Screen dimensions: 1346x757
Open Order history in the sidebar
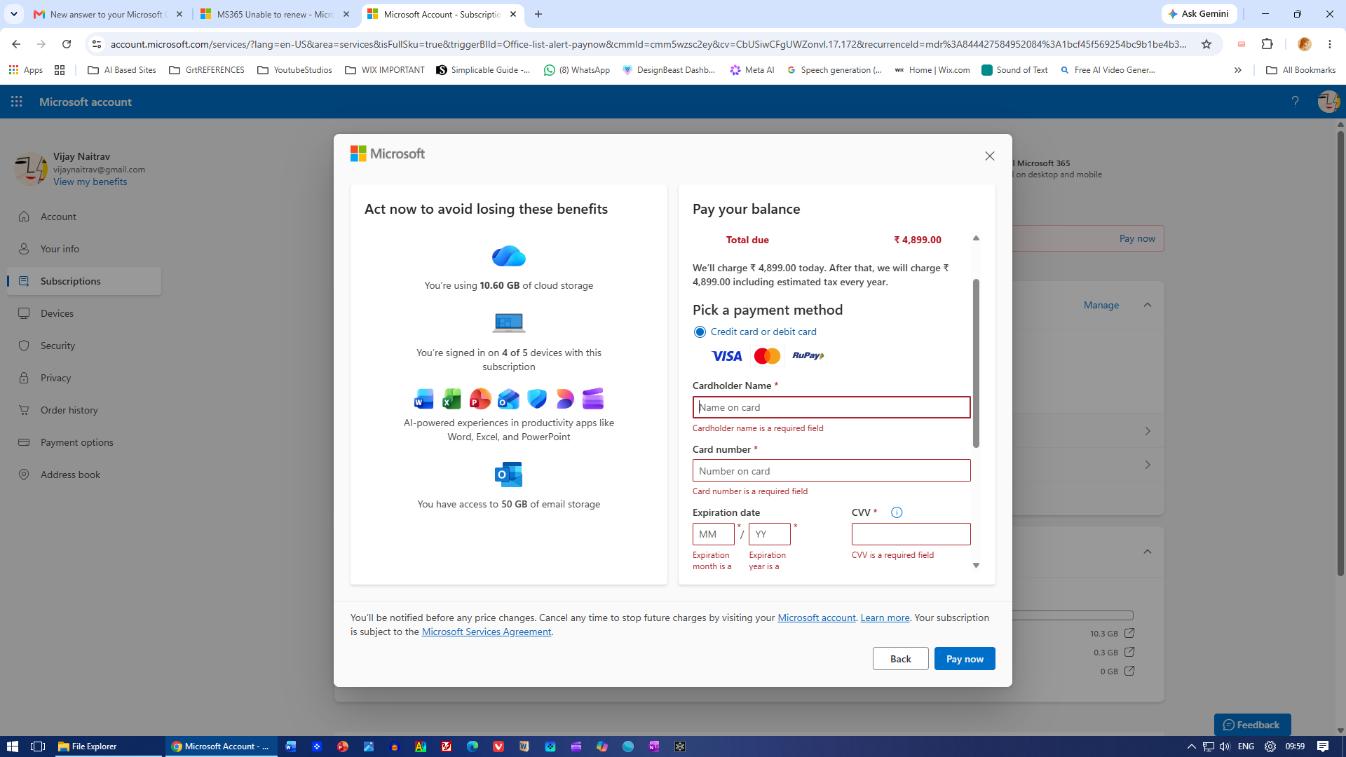(84, 410)
